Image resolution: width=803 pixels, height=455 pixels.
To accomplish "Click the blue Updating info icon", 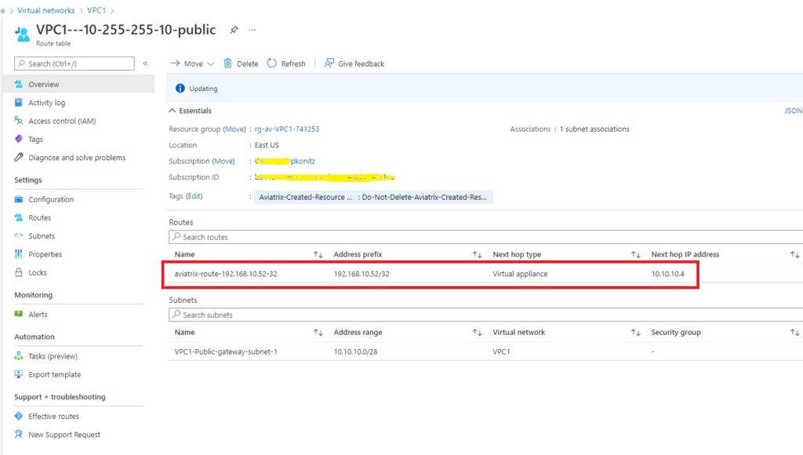I will (x=180, y=88).
